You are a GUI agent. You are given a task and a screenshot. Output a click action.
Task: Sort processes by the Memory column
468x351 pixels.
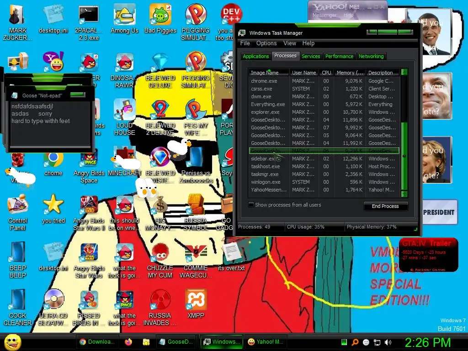click(350, 73)
